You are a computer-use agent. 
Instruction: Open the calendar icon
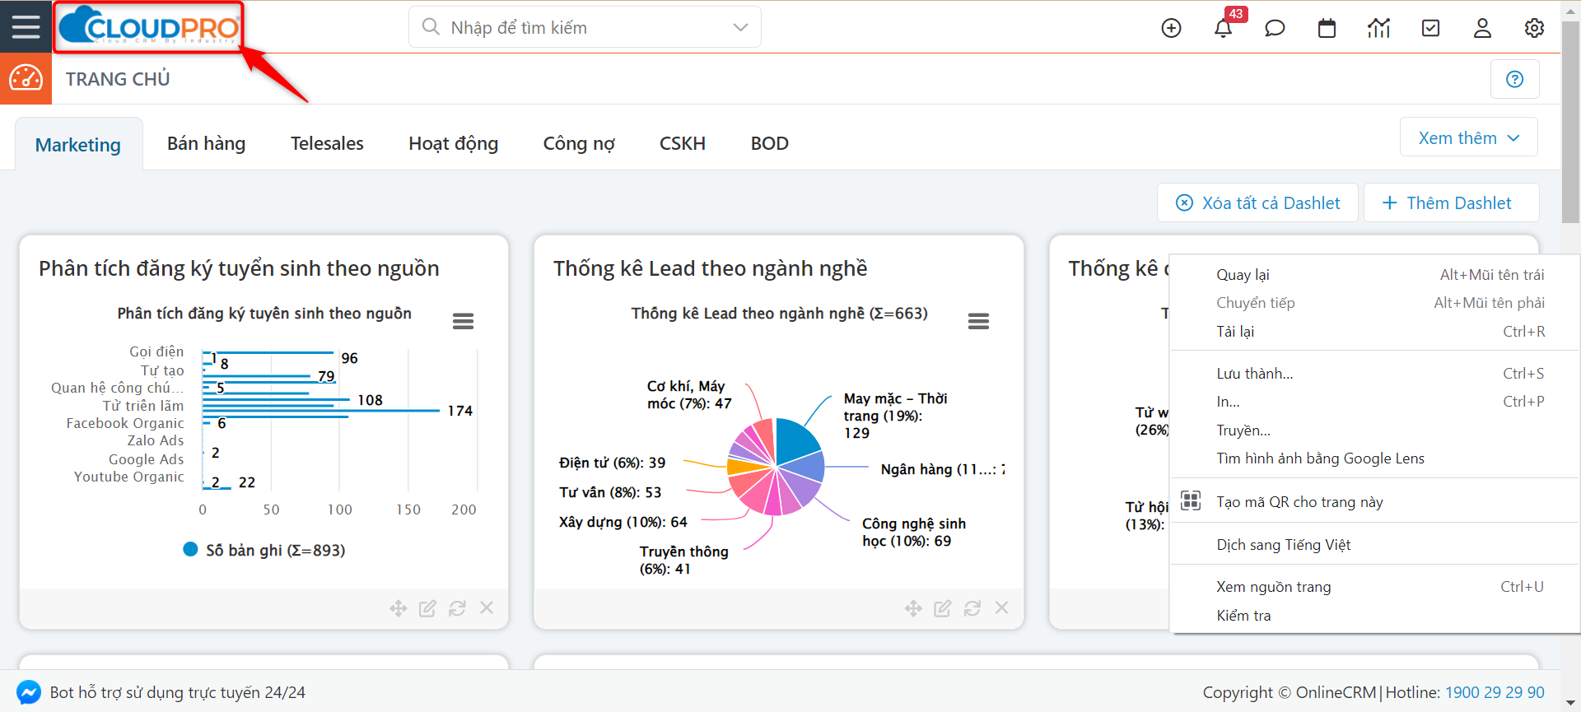tap(1327, 28)
